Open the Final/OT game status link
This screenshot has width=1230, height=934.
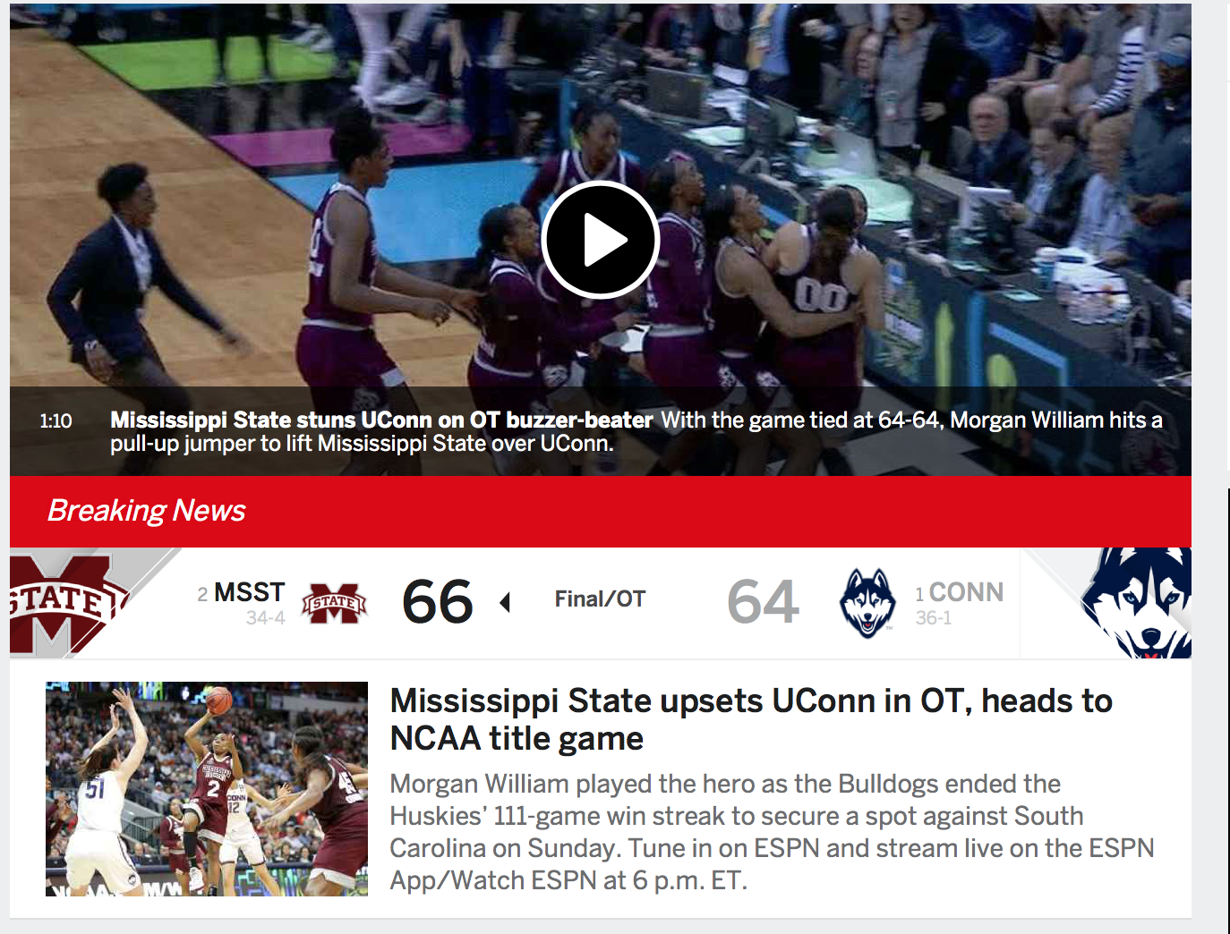point(600,599)
